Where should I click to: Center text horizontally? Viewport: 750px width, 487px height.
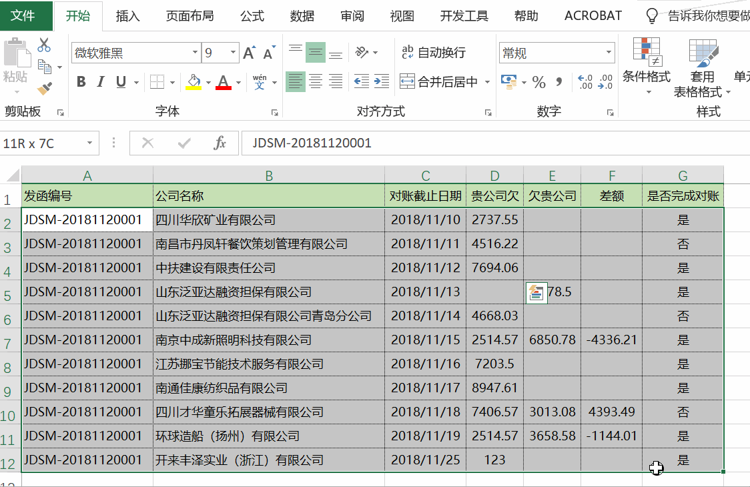(316, 82)
